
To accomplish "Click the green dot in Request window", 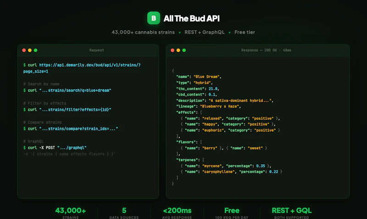I will click(x=36, y=50).
